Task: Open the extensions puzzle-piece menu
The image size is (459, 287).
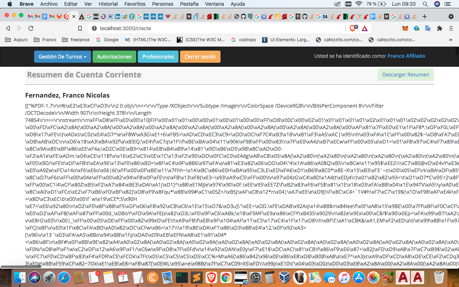Action: 439,28
